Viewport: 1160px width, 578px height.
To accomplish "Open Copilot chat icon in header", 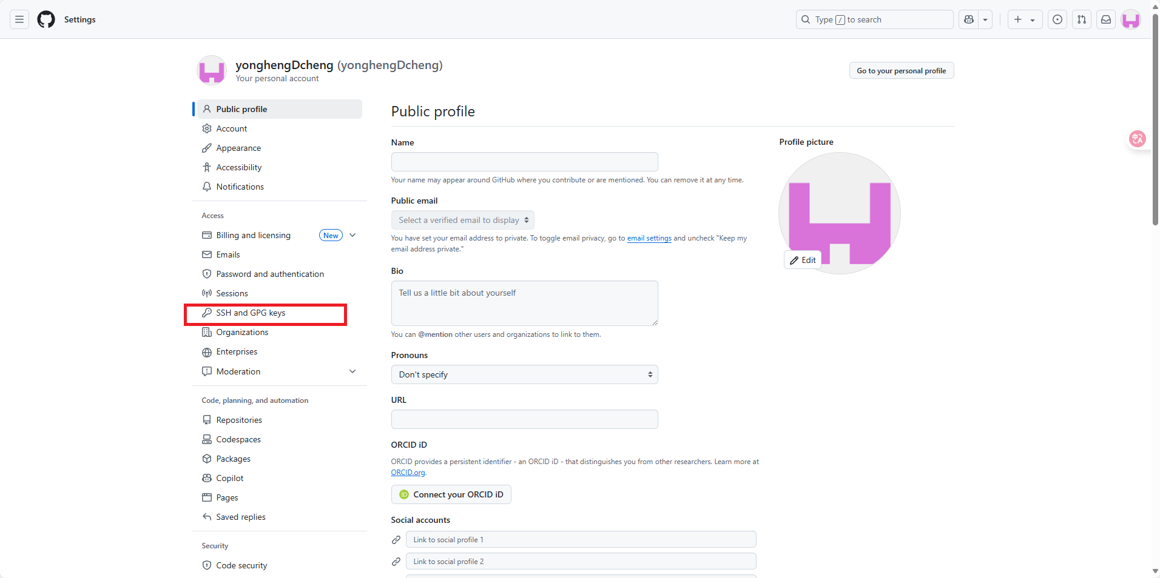I will click(x=969, y=19).
